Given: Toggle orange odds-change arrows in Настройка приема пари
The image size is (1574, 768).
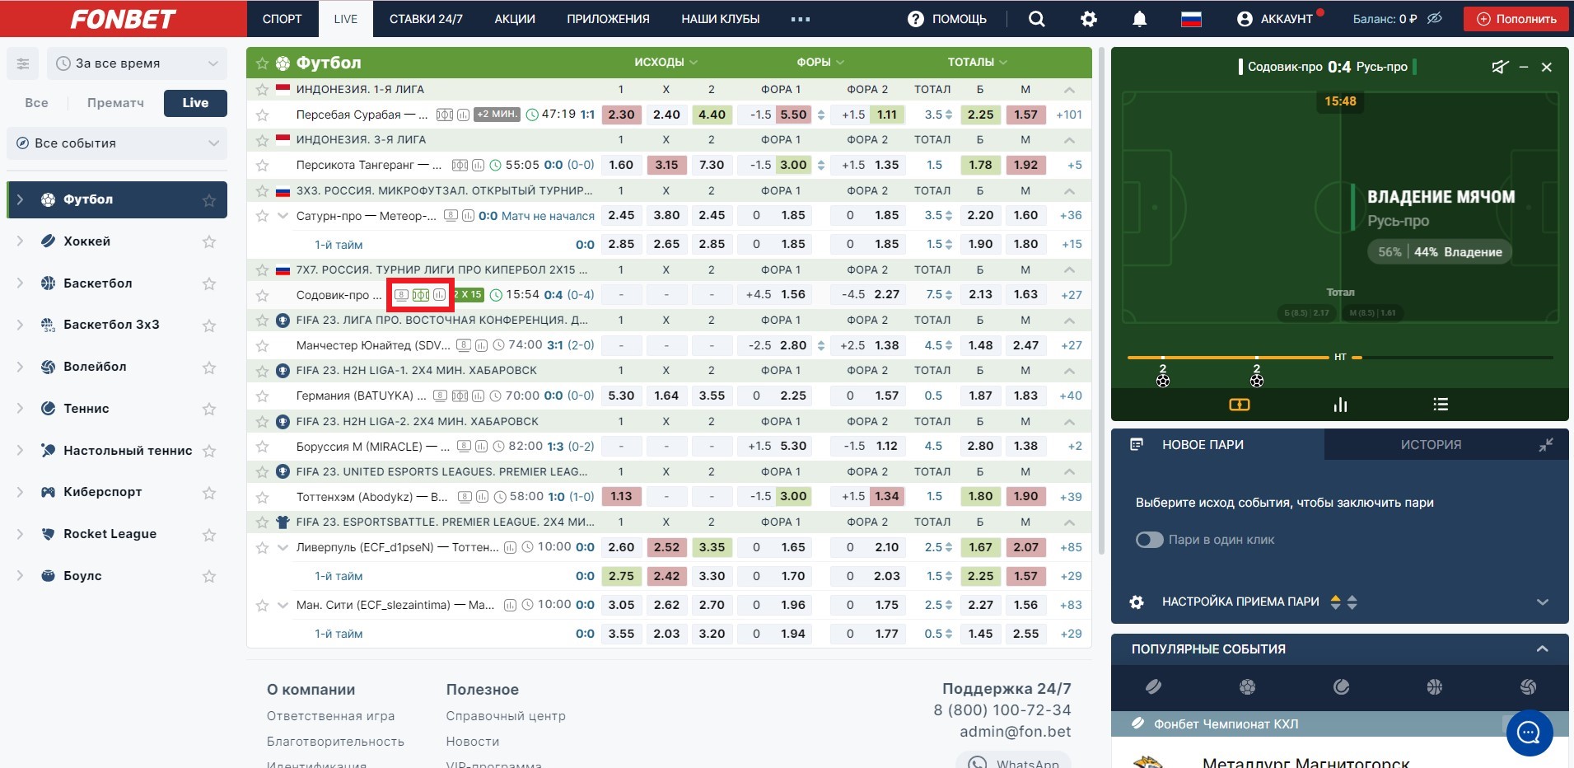Looking at the screenshot, I should coord(1335,602).
